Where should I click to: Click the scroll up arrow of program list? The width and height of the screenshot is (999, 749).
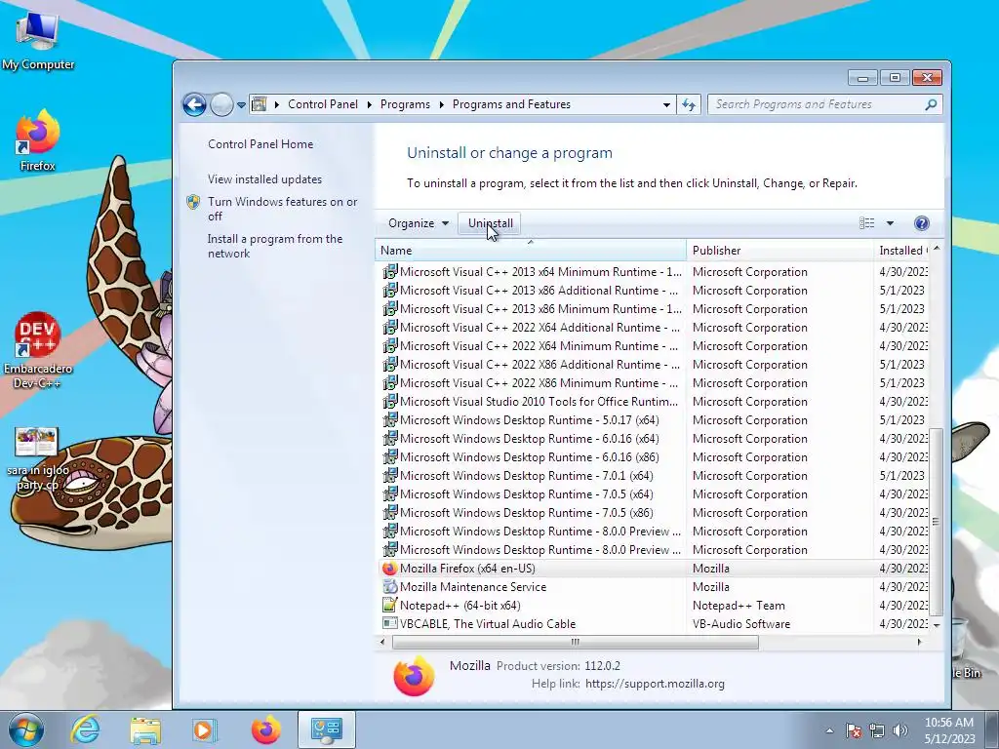(936, 248)
